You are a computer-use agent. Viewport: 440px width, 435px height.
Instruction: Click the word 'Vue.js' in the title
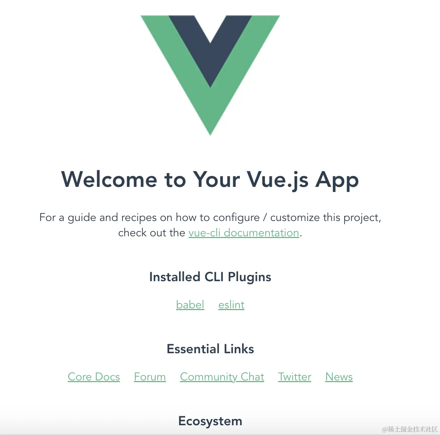click(x=278, y=180)
